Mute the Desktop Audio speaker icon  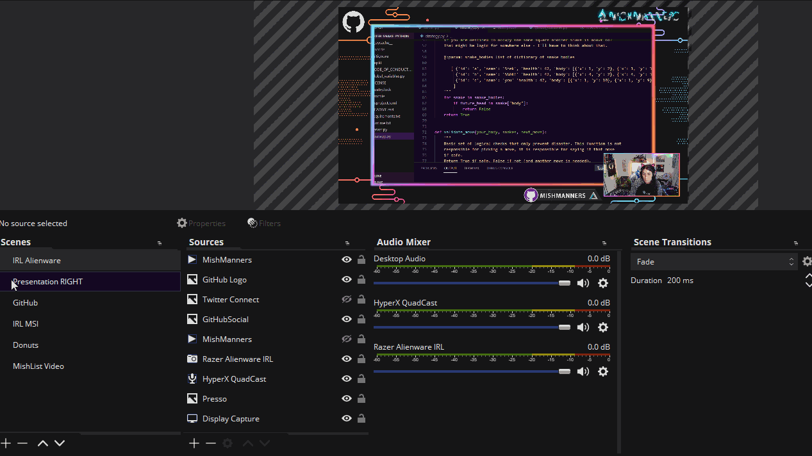(x=583, y=283)
